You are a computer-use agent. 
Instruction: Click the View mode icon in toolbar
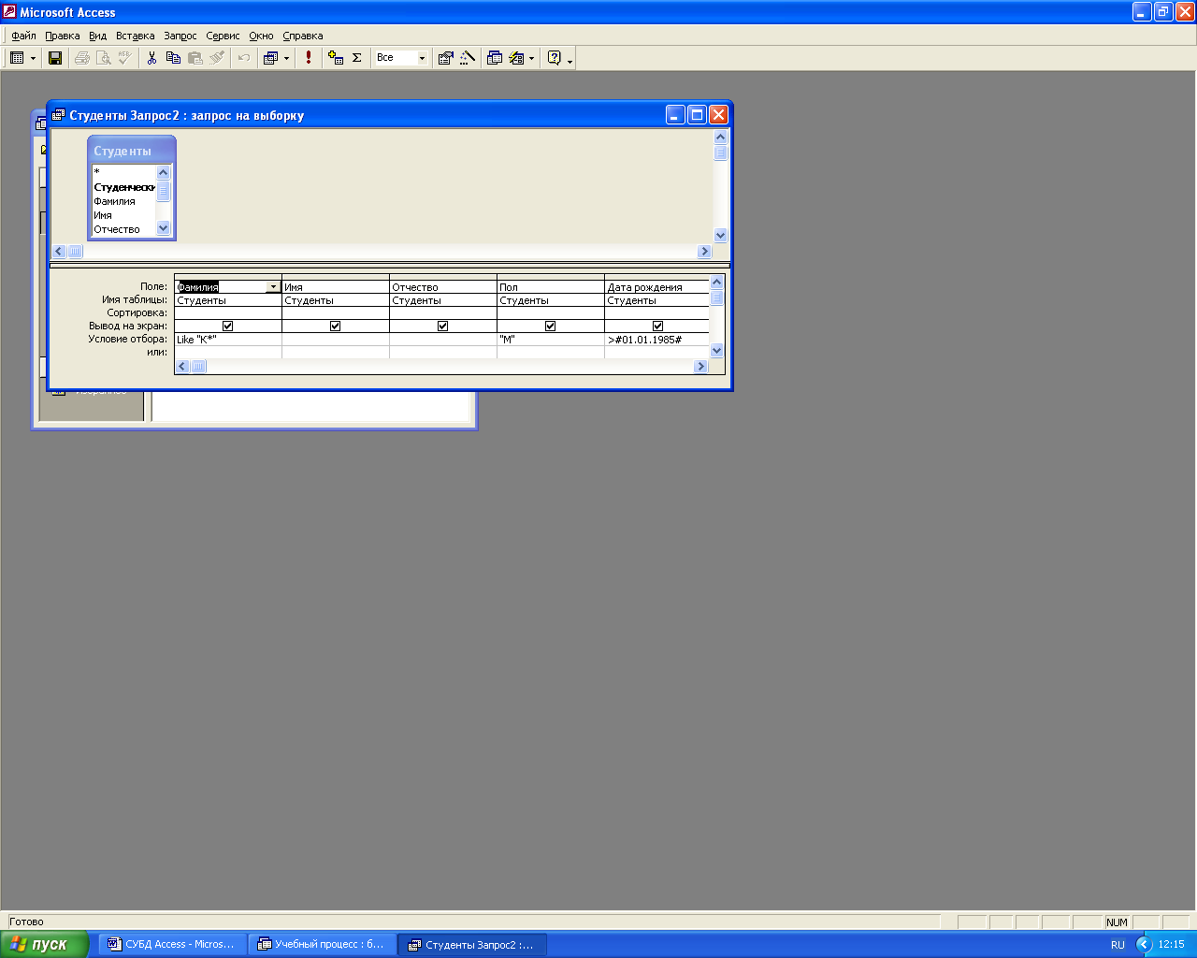pos(17,58)
